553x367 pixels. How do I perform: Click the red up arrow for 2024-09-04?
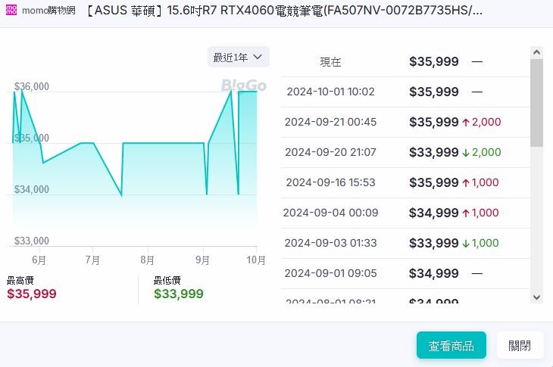(x=466, y=213)
